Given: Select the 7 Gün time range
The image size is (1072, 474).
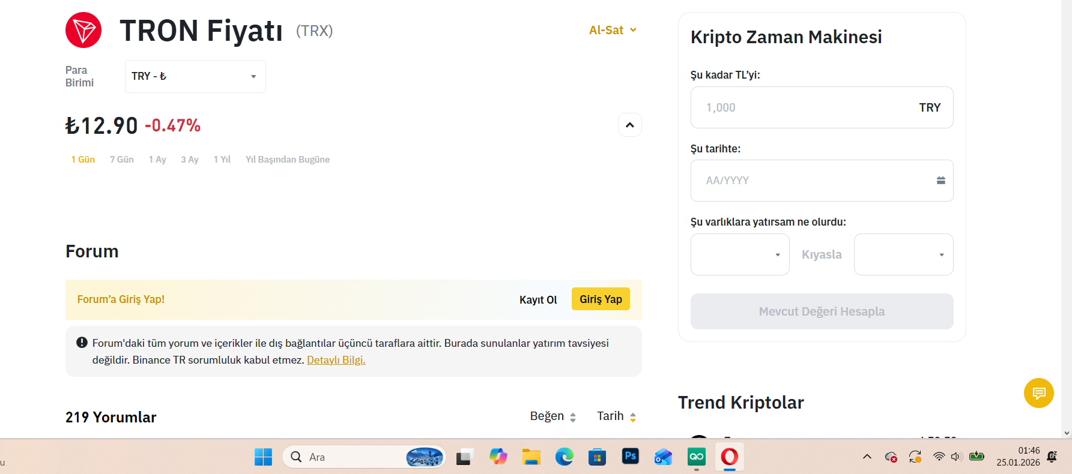Looking at the screenshot, I should point(122,160).
